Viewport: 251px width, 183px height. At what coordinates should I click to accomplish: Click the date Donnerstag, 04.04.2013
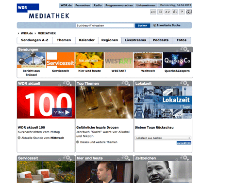(175, 5)
